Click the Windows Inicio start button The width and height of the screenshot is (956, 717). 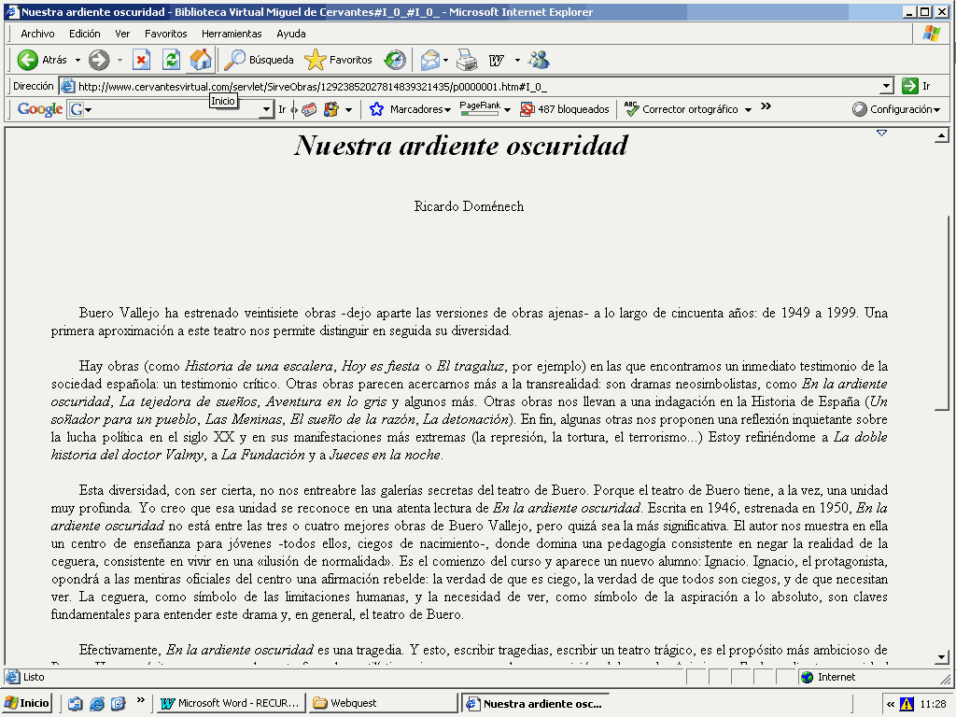click(27, 703)
